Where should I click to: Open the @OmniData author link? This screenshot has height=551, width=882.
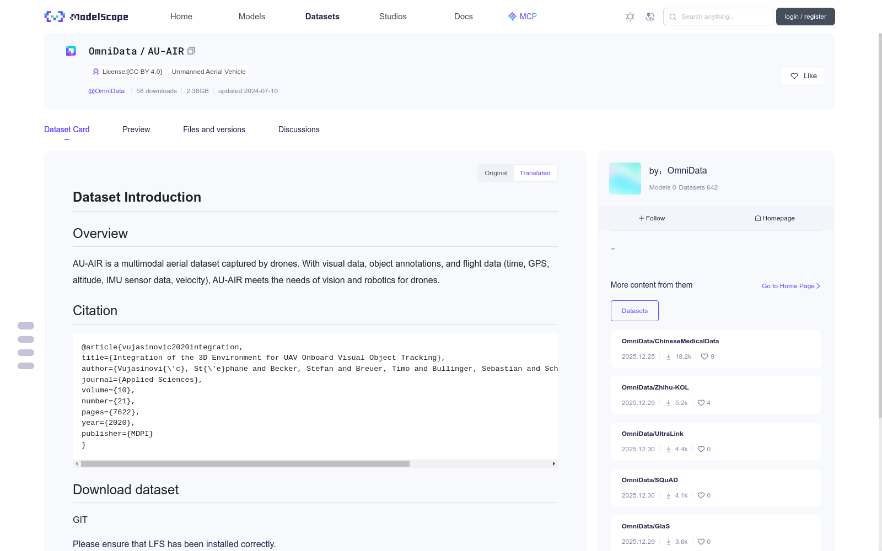click(x=106, y=91)
